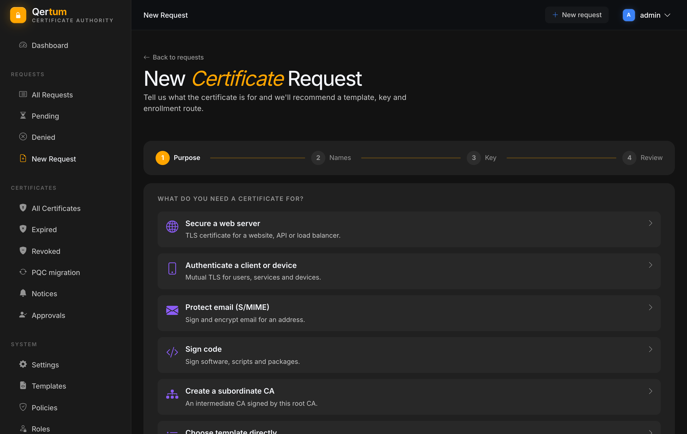
Task: Expand Create a subordinate CA chevron
Action: (650, 391)
